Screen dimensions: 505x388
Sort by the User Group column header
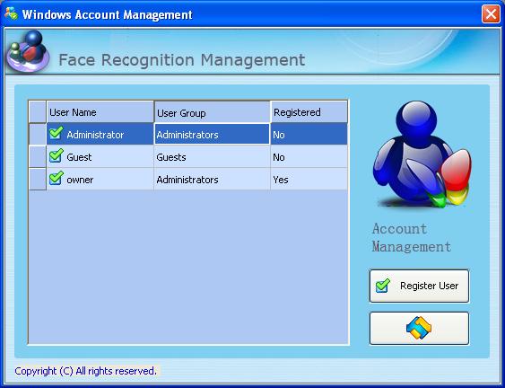212,112
